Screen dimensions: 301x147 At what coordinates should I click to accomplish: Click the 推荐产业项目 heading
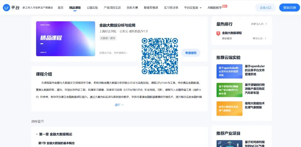tap(229, 133)
